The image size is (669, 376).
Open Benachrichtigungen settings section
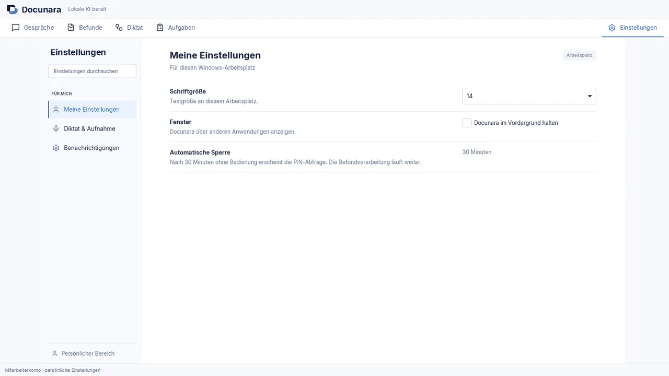point(92,148)
